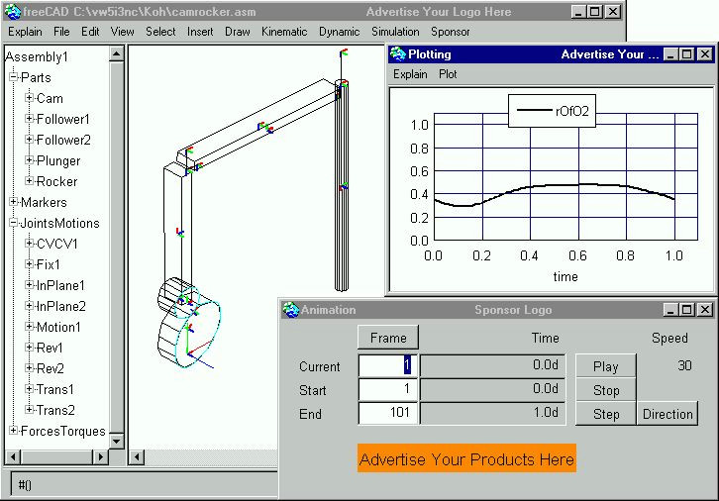Expand the ForcesTorques node
The height and width of the screenshot is (501, 719).
click(x=13, y=431)
